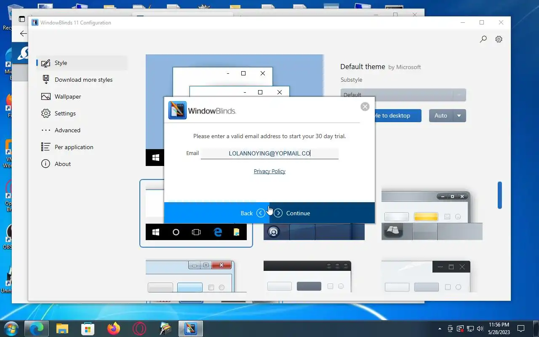Image resolution: width=539 pixels, height=337 pixels.
Task: Click the WindowBlinds title bar app icon
Action: [35, 23]
